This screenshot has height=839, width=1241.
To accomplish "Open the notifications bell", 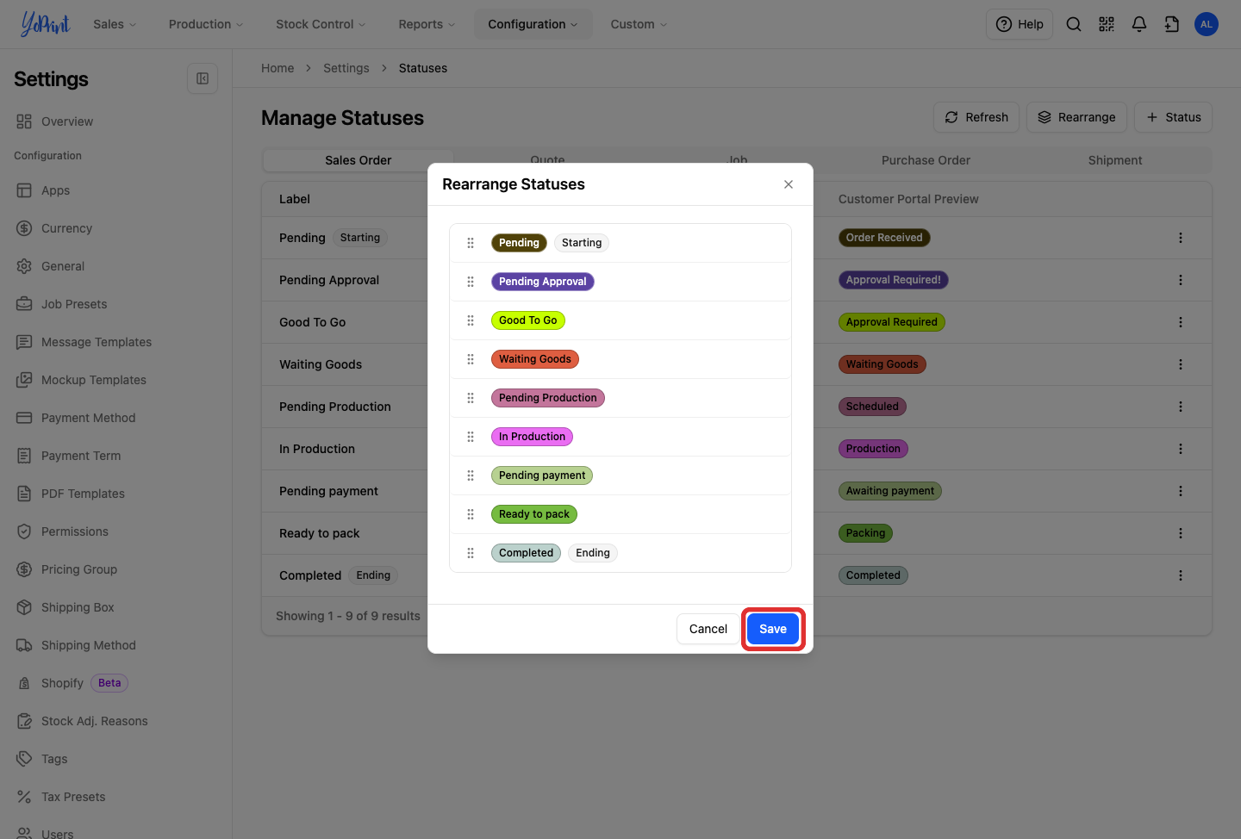I will point(1139,24).
